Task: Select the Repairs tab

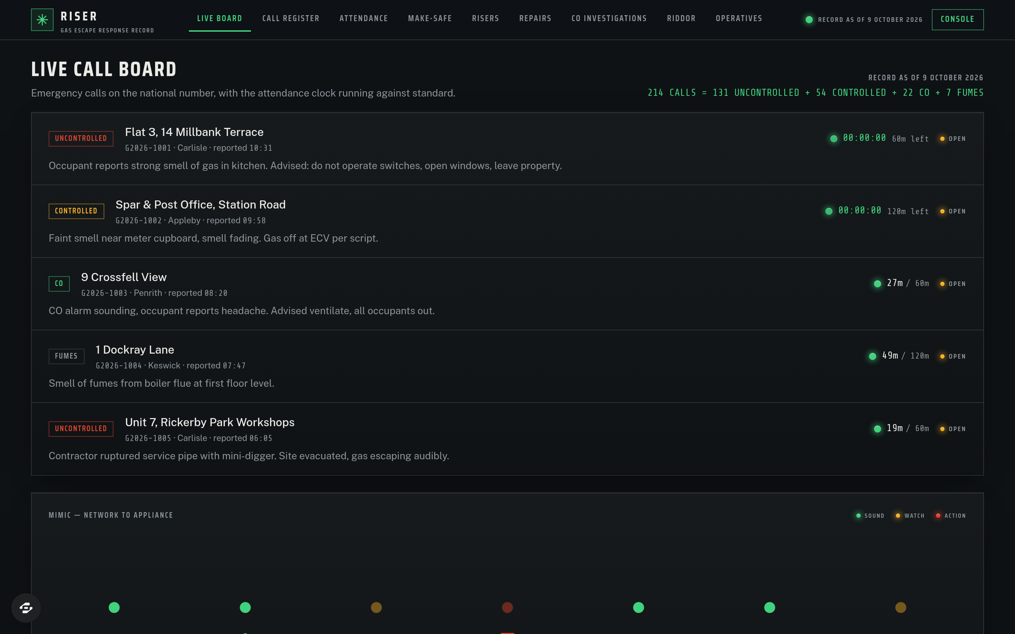Action: pos(535,18)
